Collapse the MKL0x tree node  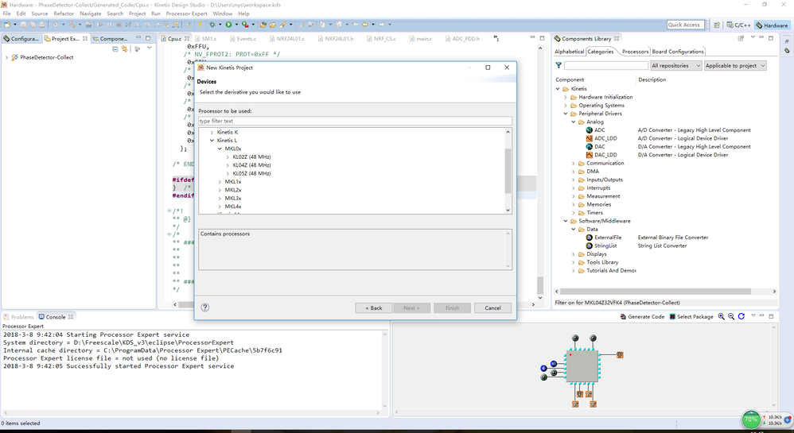pyautogui.click(x=220, y=149)
